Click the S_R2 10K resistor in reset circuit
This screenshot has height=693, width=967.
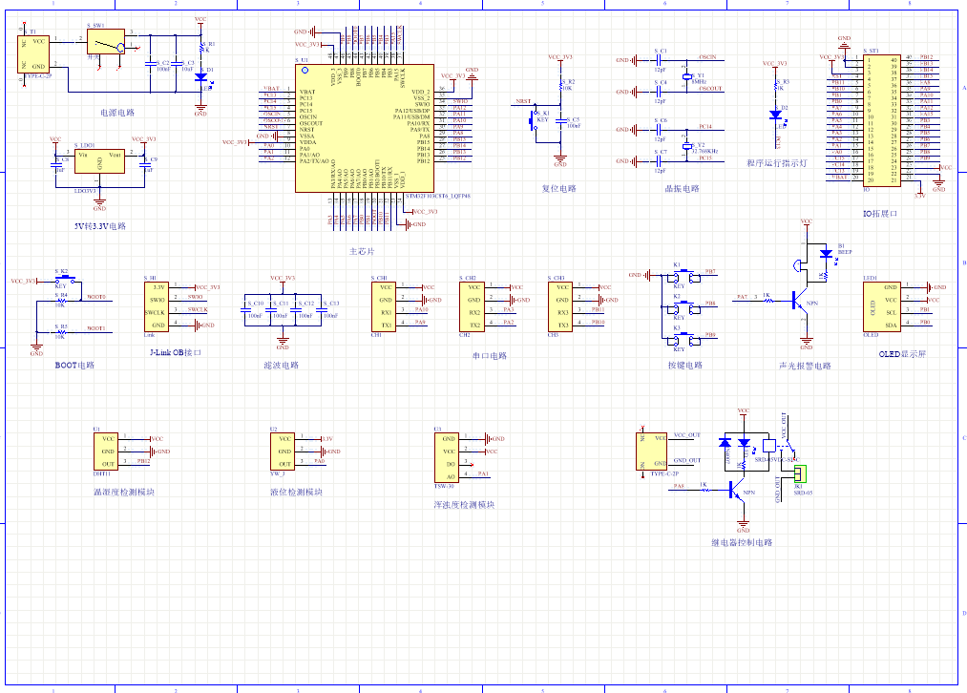point(560,85)
